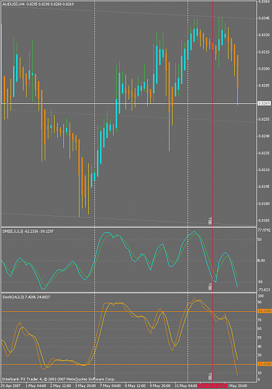
Task: Click the orange 20.0000 level label
Action: point(265,364)
